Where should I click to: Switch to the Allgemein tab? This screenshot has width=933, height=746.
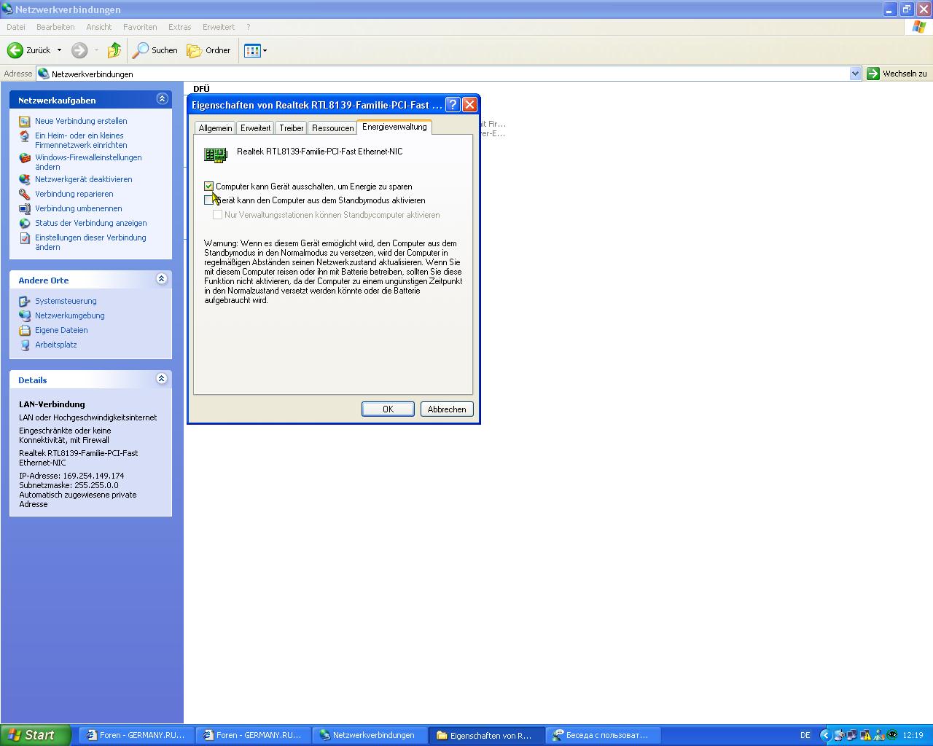tap(215, 128)
